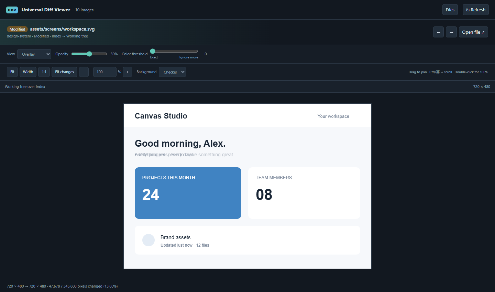Click the 10 images count label
This screenshot has height=292, width=495.
(x=84, y=10)
